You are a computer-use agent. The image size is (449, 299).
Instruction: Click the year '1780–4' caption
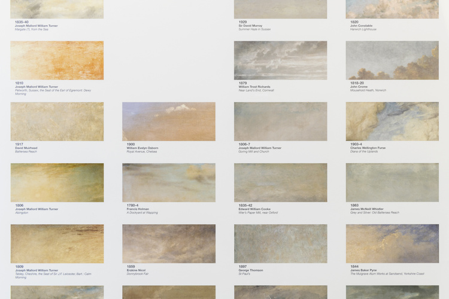(132, 206)
